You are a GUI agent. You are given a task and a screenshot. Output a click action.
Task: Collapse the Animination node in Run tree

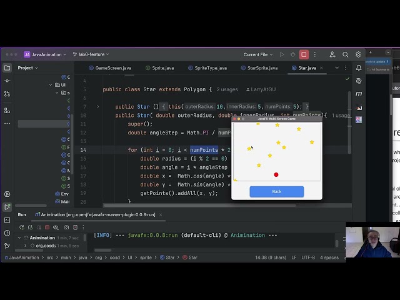[x=19, y=237]
